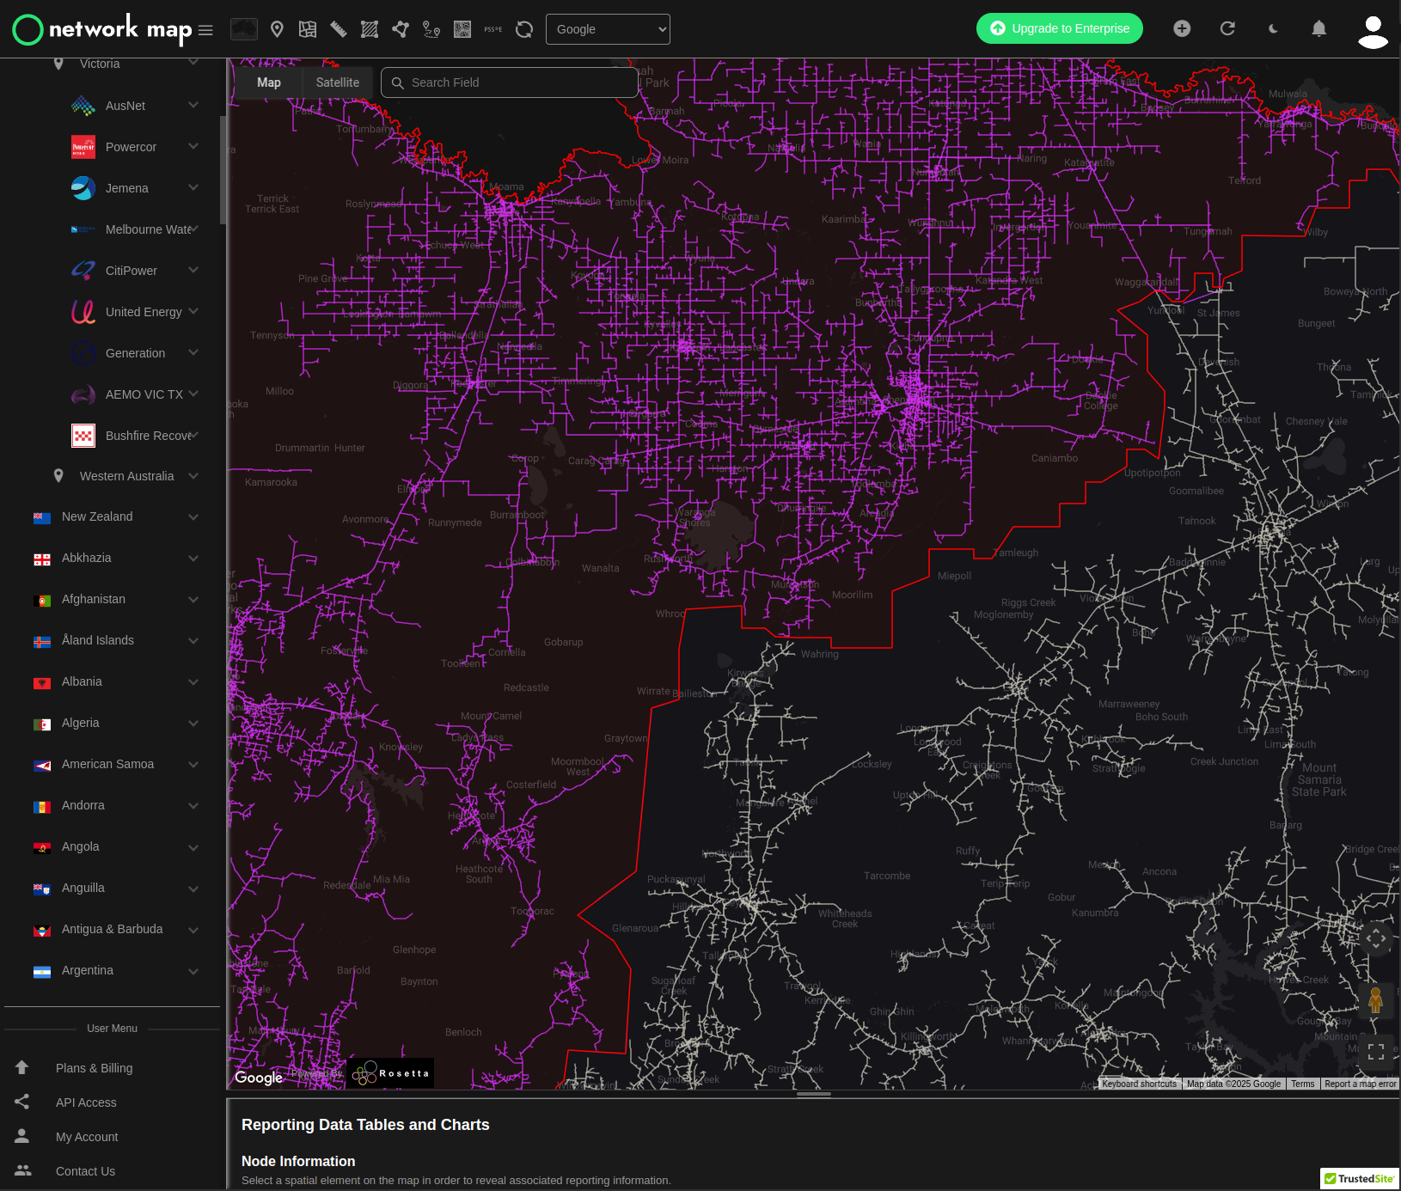Image resolution: width=1401 pixels, height=1191 pixels.
Task: Click the location pin tool
Action: tap(277, 28)
